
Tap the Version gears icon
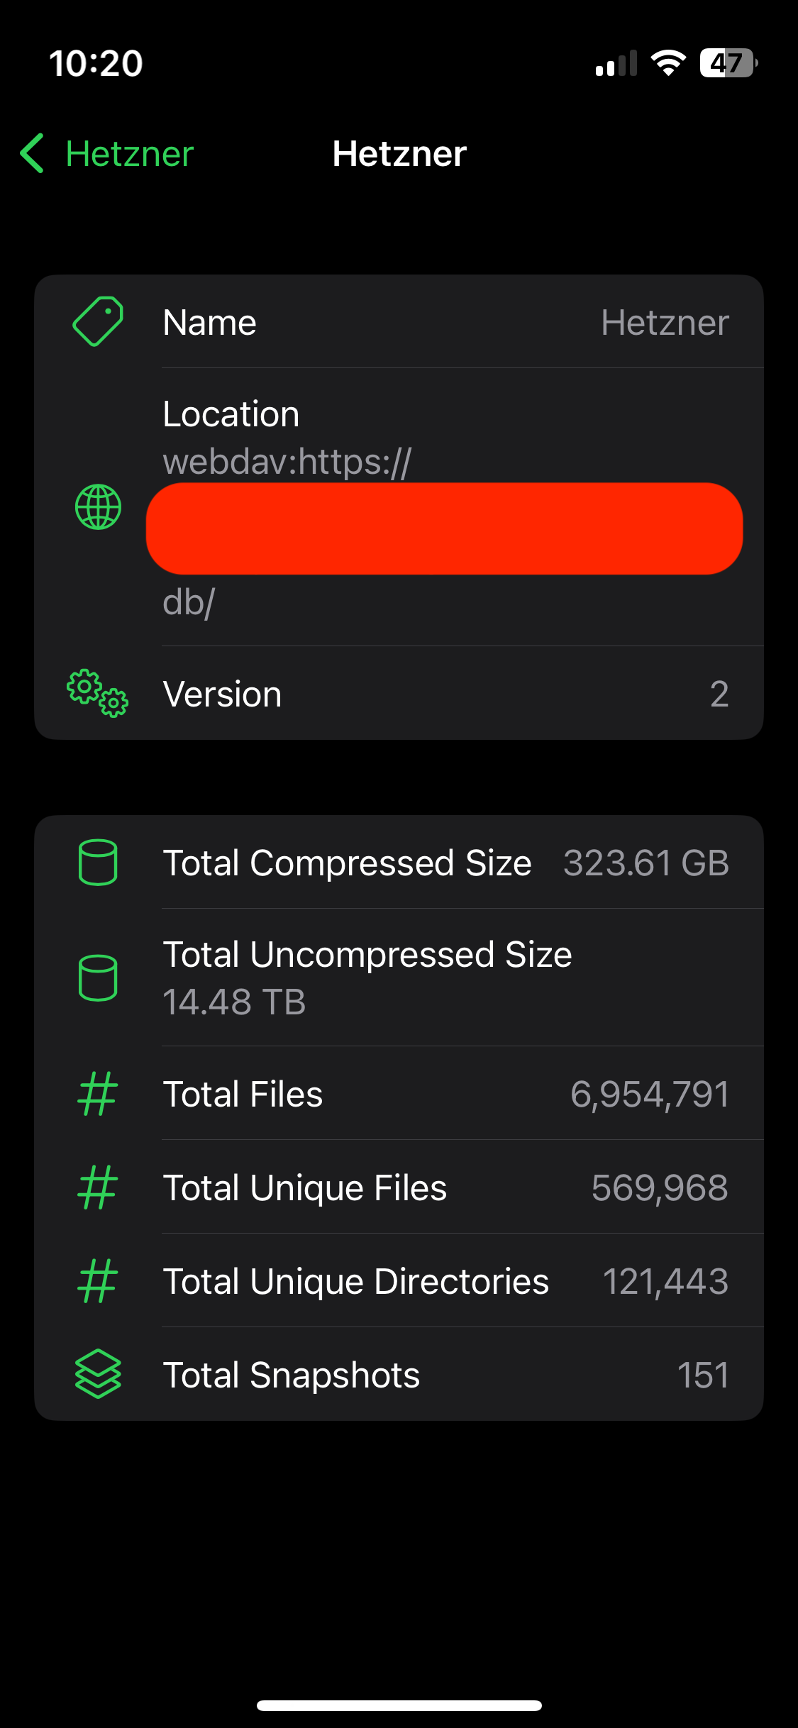[98, 693]
